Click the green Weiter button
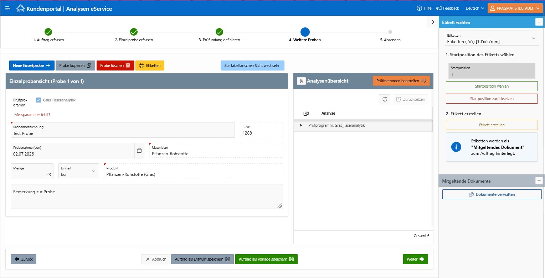This screenshot has width=545, height=278. [416, 259]
